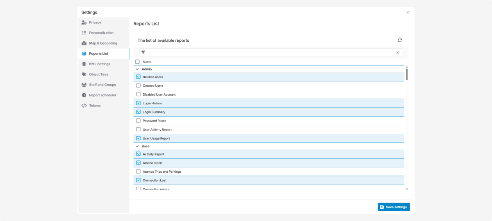Click the Map & Geocoding icon
The width and height of the screenshot is (492, 221).
click(x=84, y=43)
